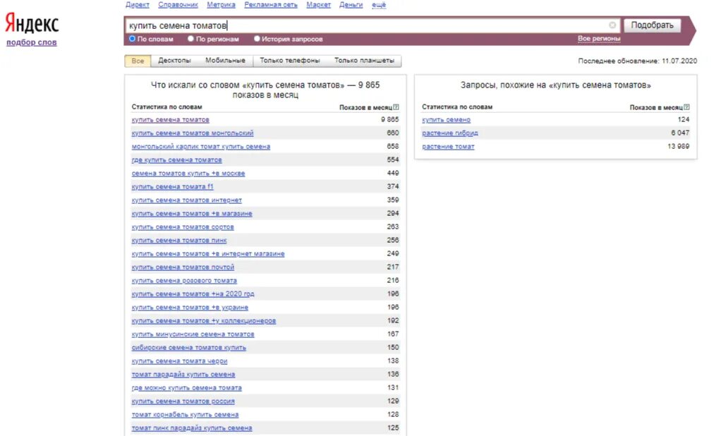
Task: Open query купить семена томатов россия
Action: click(x=183, y=401)
